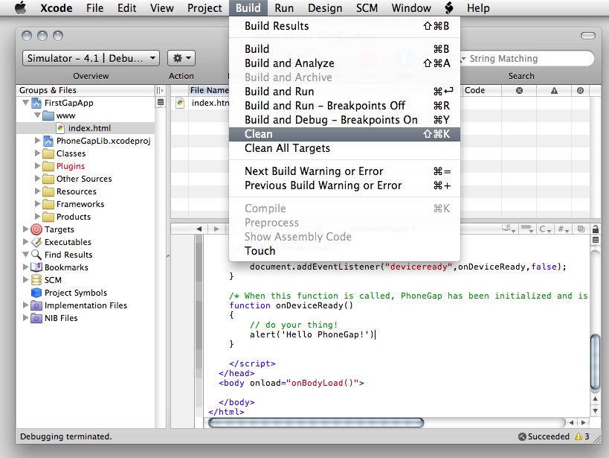Open the search String Matching dropdown arrow

coord(463,58)
